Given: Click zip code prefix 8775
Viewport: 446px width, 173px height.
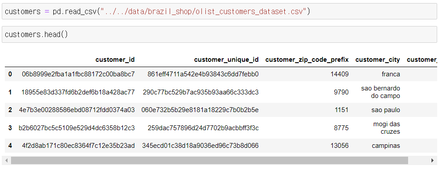Looking at the screenshot, I should tap(341, 128).
